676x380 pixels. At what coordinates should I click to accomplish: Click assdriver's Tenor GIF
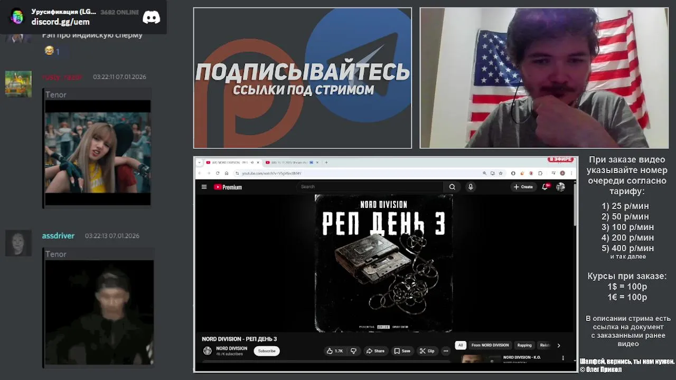[99, 312]
